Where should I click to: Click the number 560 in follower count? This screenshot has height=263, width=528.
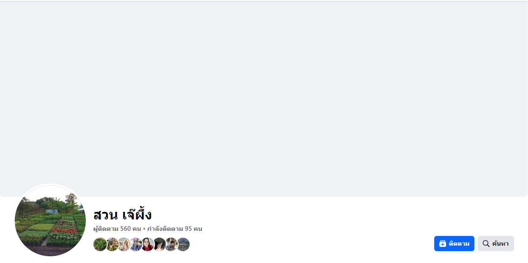(x=125, y=229)
